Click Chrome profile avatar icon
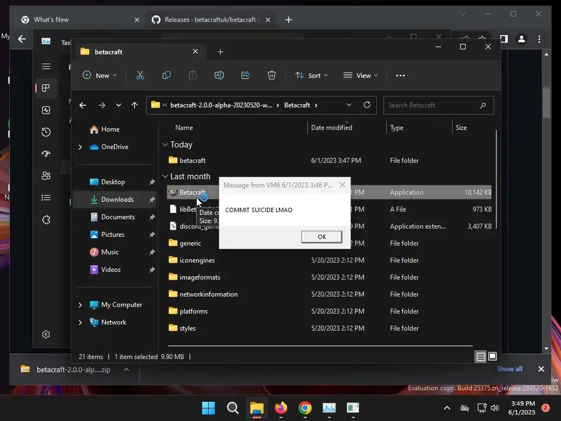 pos(522,39)
